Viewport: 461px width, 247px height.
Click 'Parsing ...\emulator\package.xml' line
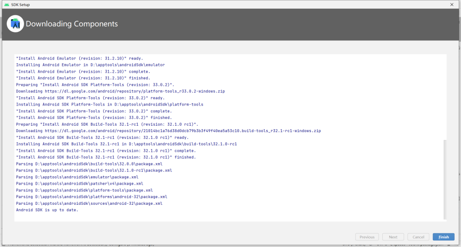tap(77, 177)
